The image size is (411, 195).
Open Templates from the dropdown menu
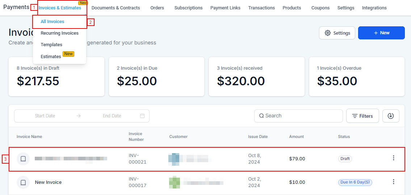point(51,45)
